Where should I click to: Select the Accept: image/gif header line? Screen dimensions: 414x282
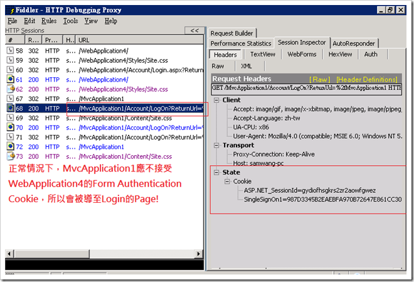tap(317, 109)
